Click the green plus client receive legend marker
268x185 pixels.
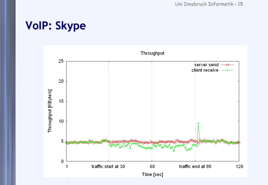[x=227, y=70]
